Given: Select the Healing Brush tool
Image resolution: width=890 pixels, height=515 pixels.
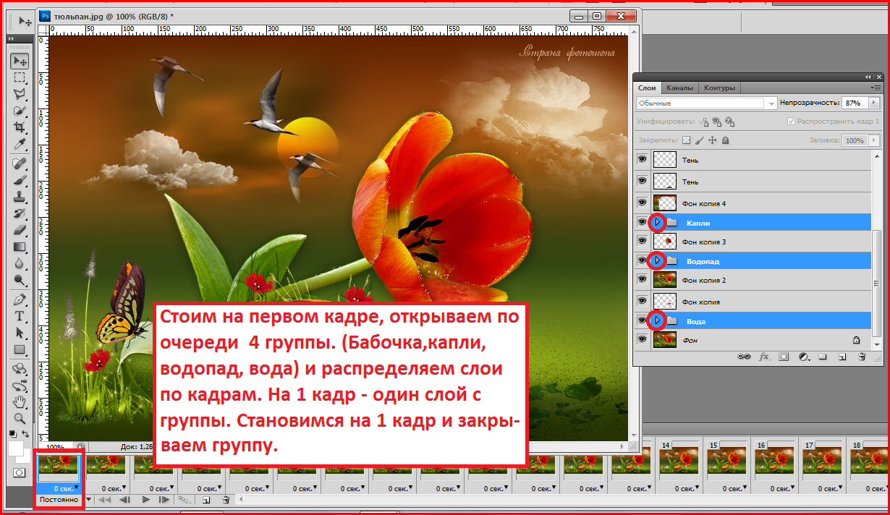Looking at the screenshot, I should click(20, 163).
